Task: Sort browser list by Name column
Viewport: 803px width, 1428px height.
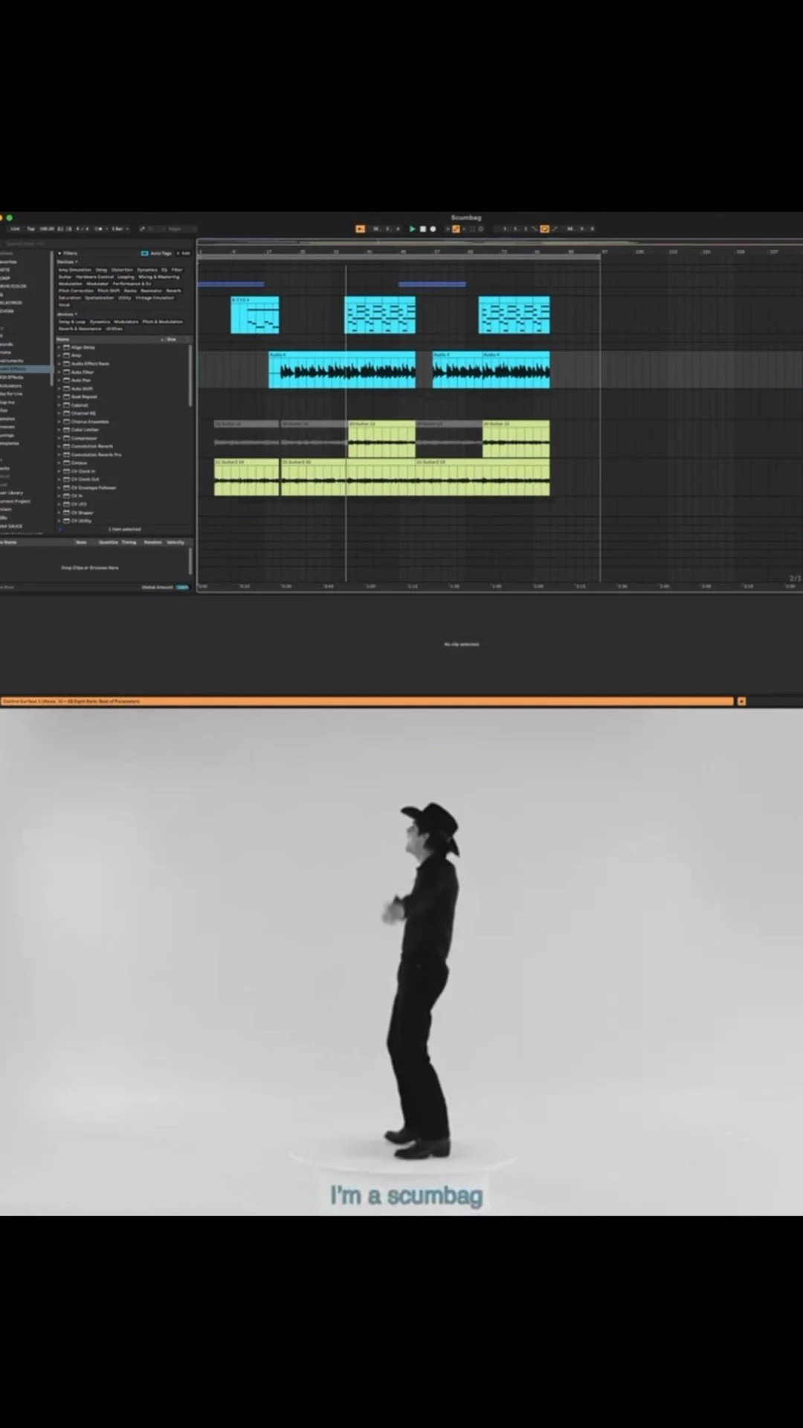Action: pos(64,339)
